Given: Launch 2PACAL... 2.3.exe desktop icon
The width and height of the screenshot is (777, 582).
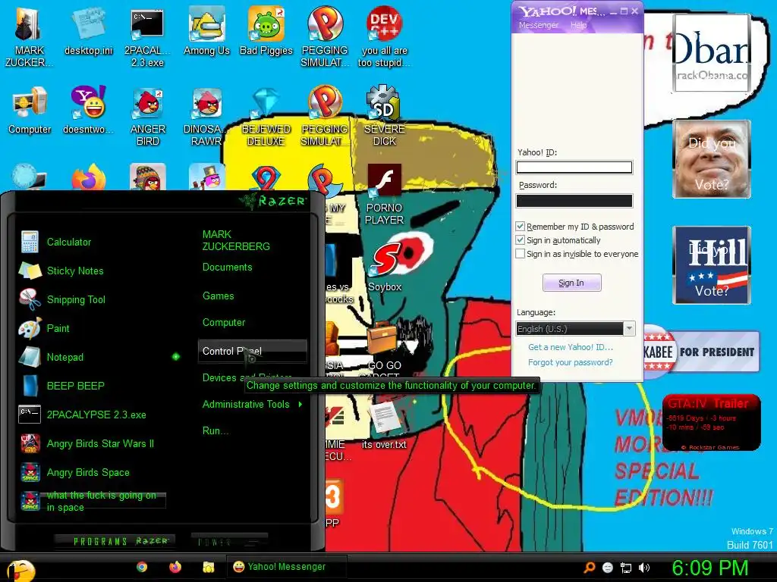Looking at the screenshot, I should [147, 37].
